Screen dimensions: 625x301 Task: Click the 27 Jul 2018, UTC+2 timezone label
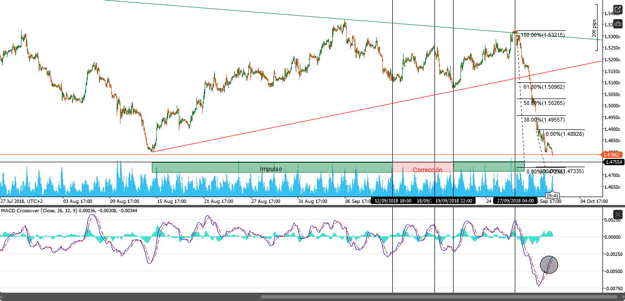(x=21, y=201)
